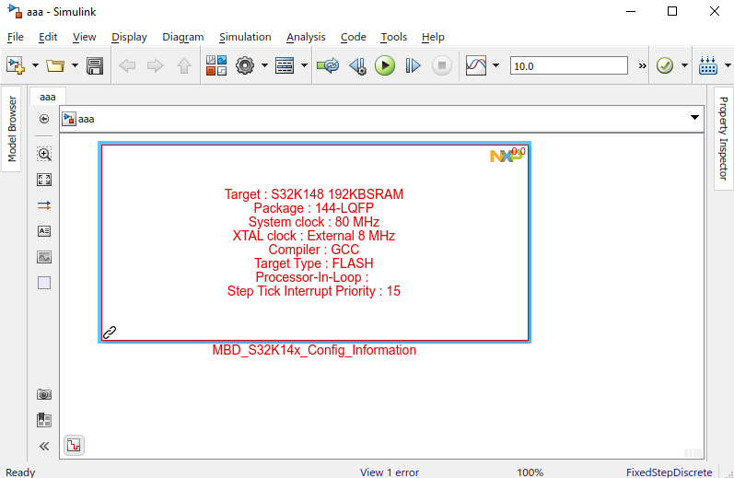This screenshot has height=478, width=734.
Task: Open the Display menu
Action: [129, 37]
